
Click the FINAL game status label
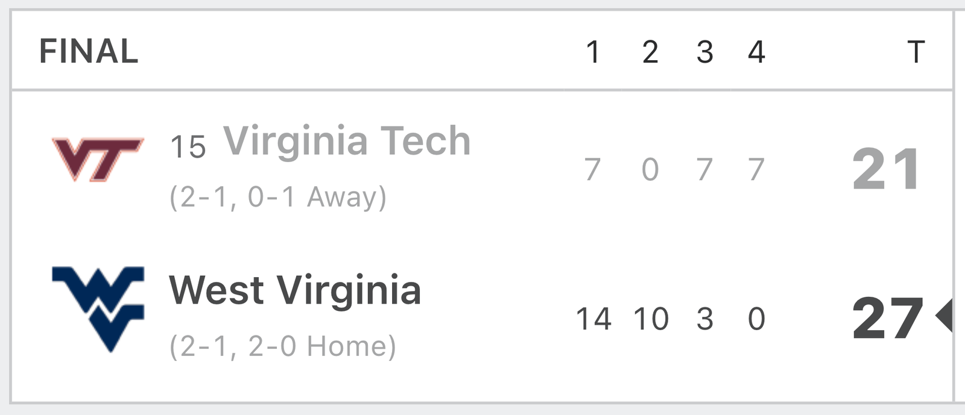(89, 51)
